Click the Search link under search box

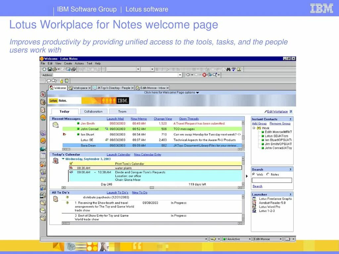(258, 186)
